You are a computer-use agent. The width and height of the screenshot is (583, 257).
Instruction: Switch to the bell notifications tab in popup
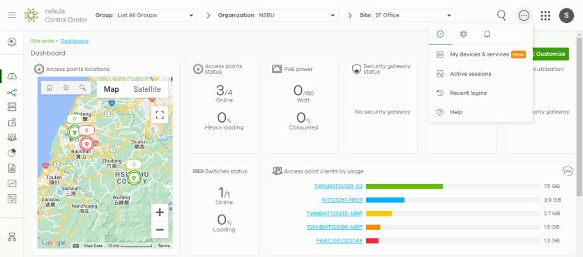tap(487, 34)
